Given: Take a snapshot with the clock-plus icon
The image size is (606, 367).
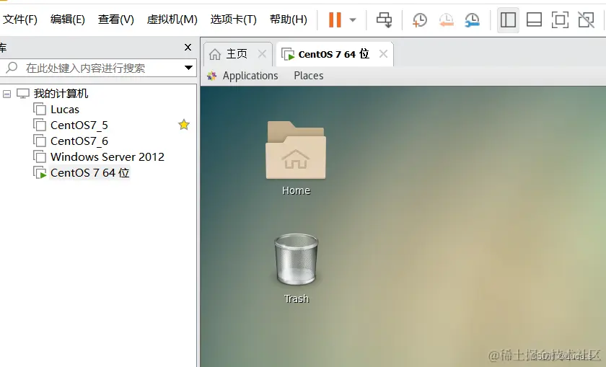Looking at the screenshot, I should (419, 19).
